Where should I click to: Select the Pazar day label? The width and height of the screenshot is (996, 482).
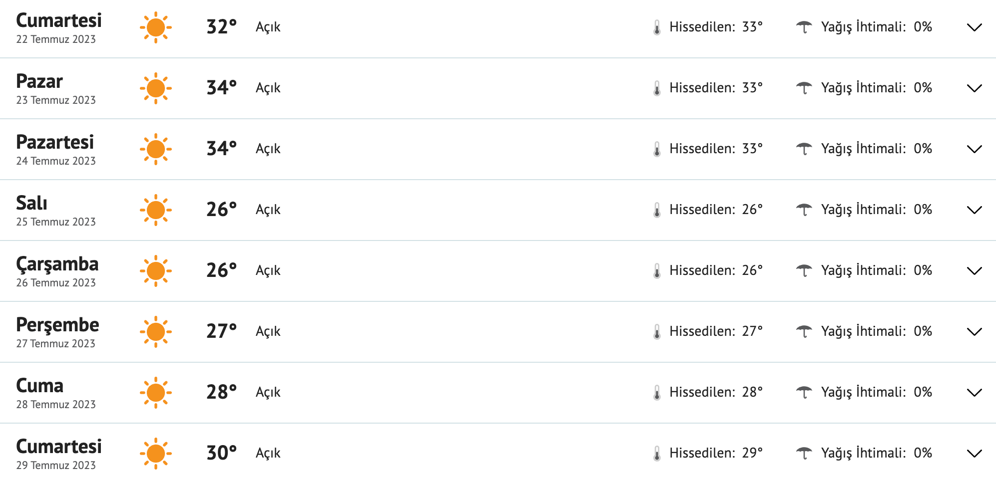pyautogui.click(x=39, y=81)
